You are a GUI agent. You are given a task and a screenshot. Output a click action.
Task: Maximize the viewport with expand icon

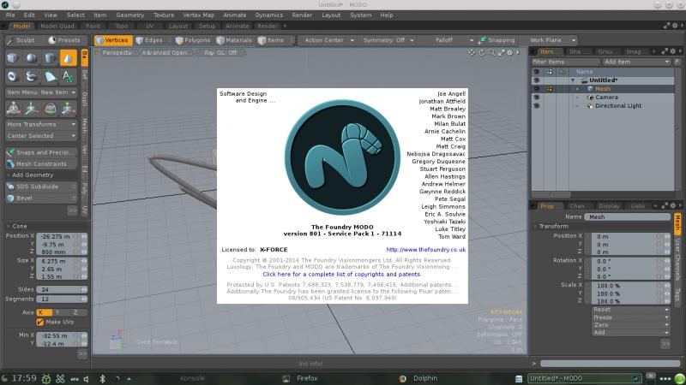(x=502, y=52)
